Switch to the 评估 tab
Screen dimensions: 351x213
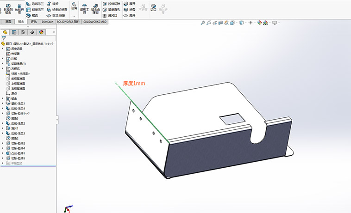33,21
